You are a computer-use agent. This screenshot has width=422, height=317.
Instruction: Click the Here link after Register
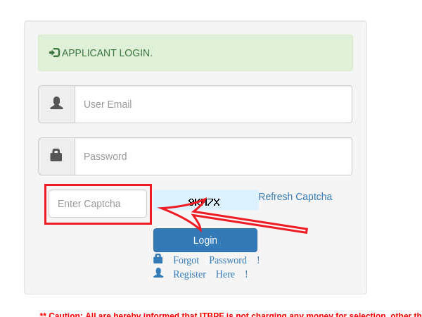225,275
